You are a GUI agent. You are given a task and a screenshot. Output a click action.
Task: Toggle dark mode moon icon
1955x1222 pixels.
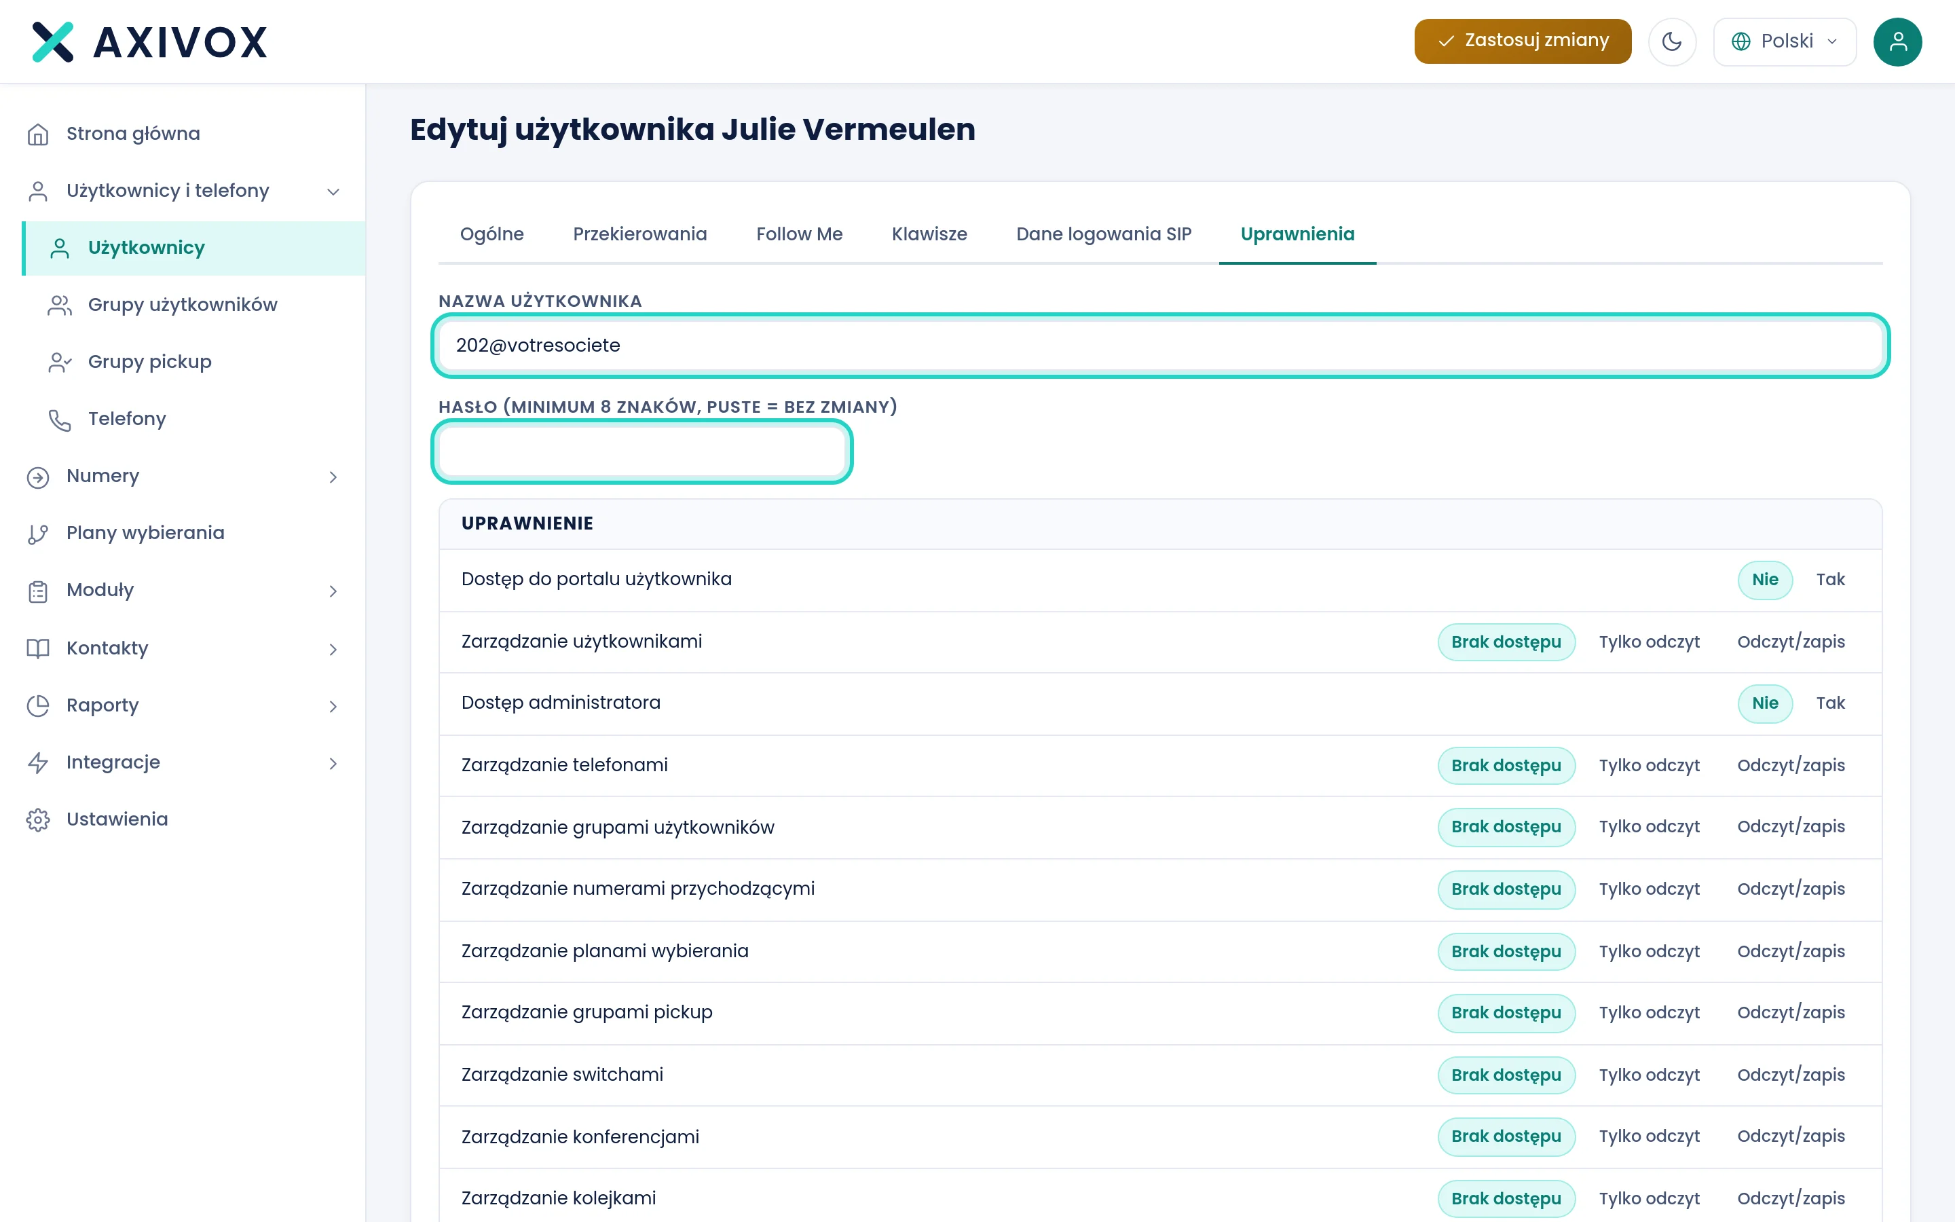(1671, 41)
